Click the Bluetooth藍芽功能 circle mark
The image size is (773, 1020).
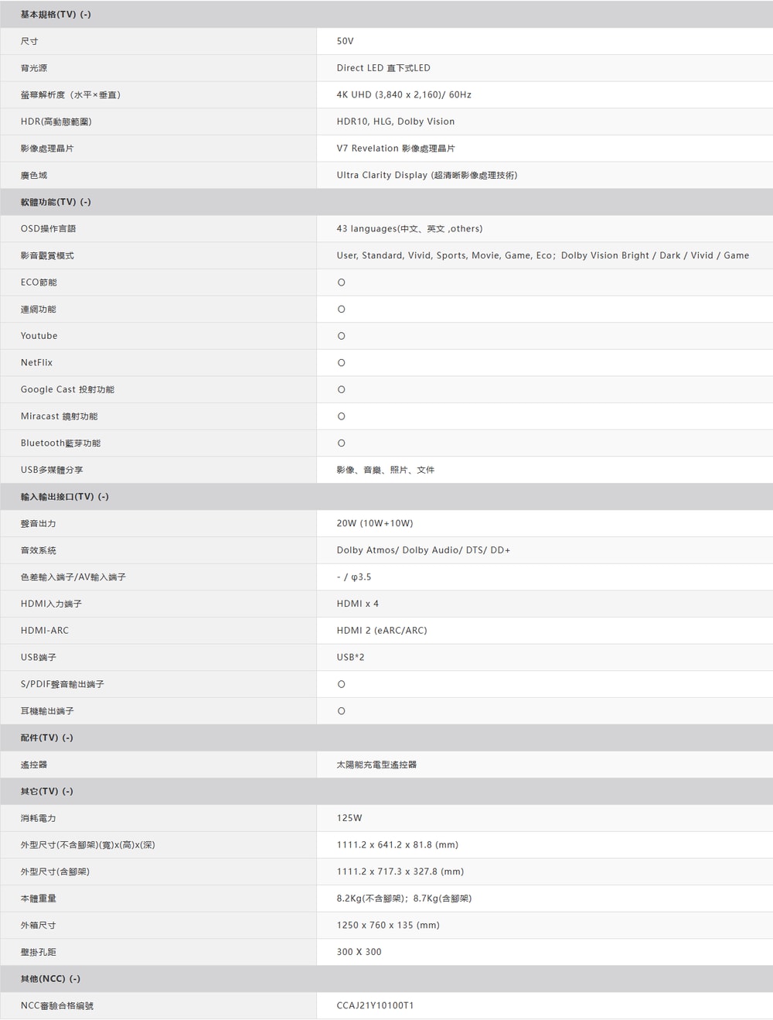[x=342, y=443]
